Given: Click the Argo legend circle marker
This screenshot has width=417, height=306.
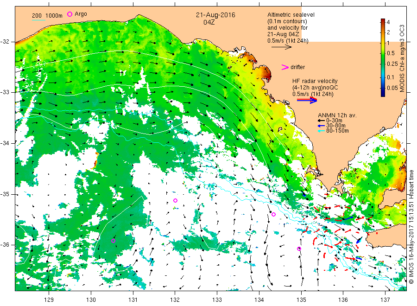Looking at the screenshot, I should pos(69,14).
